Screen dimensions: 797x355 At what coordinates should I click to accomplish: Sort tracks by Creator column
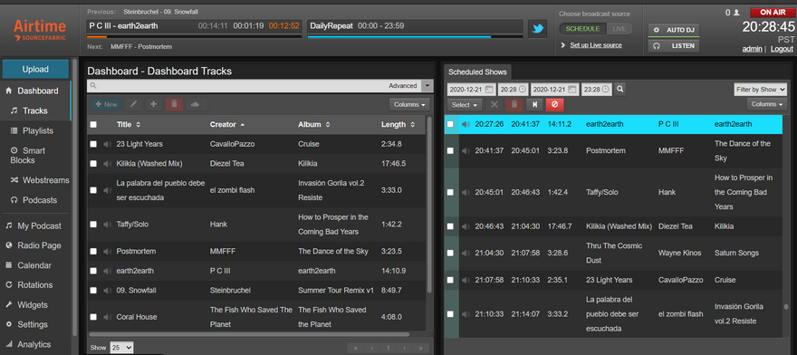click(226, 125)
